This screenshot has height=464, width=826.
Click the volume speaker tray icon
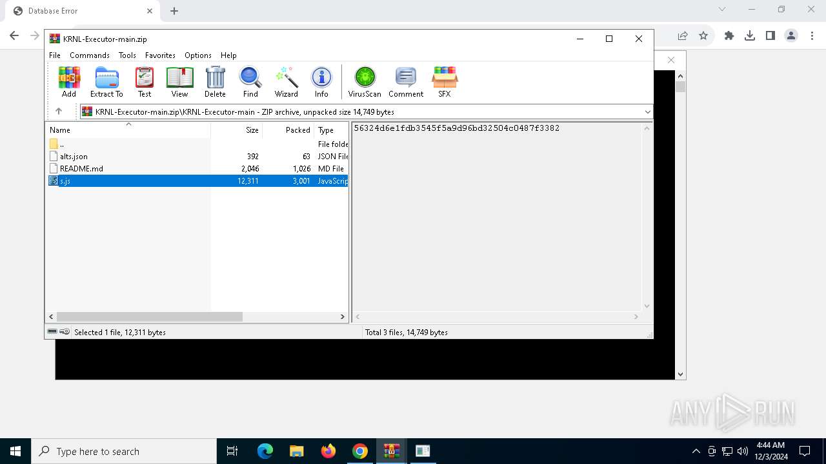(x=743, y=451)
